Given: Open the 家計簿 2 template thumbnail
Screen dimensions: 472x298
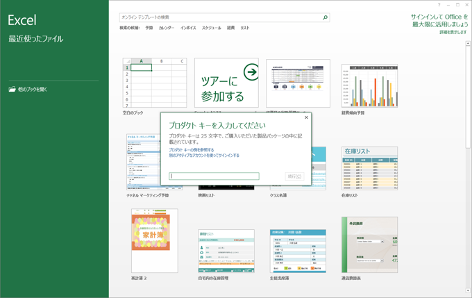Looking at the screenshot, I should pos(155,241).
